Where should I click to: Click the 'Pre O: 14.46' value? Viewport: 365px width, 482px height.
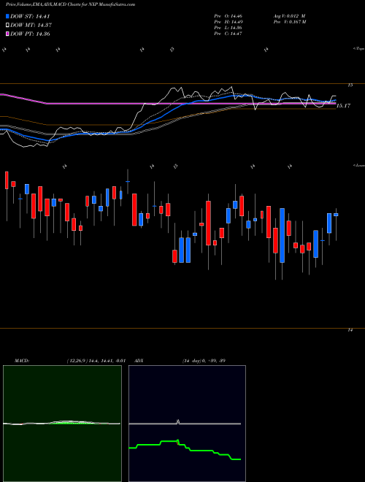(228, 16)
